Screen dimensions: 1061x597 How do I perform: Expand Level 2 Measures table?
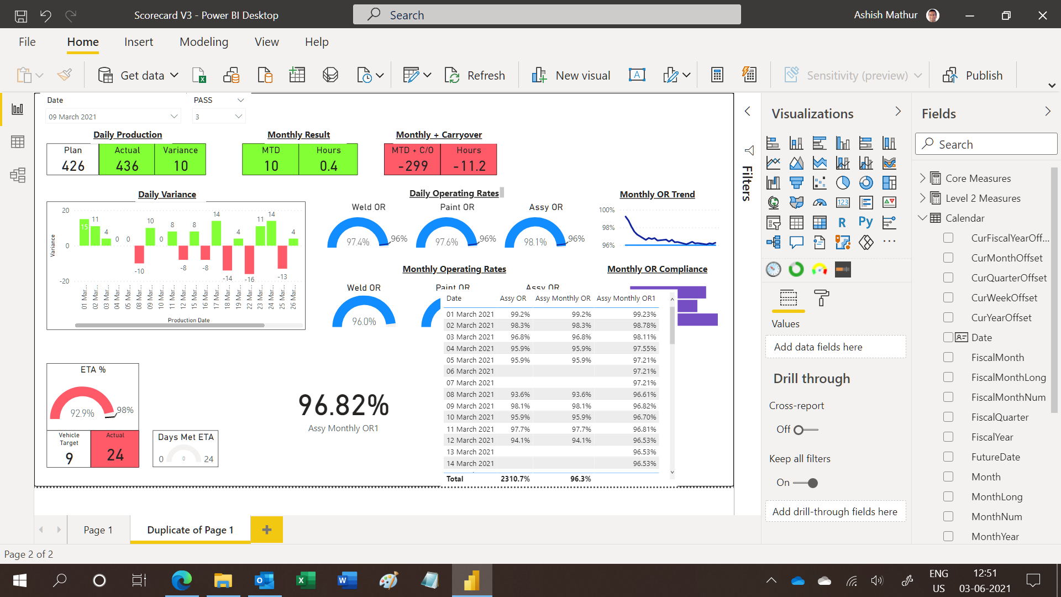922,198
